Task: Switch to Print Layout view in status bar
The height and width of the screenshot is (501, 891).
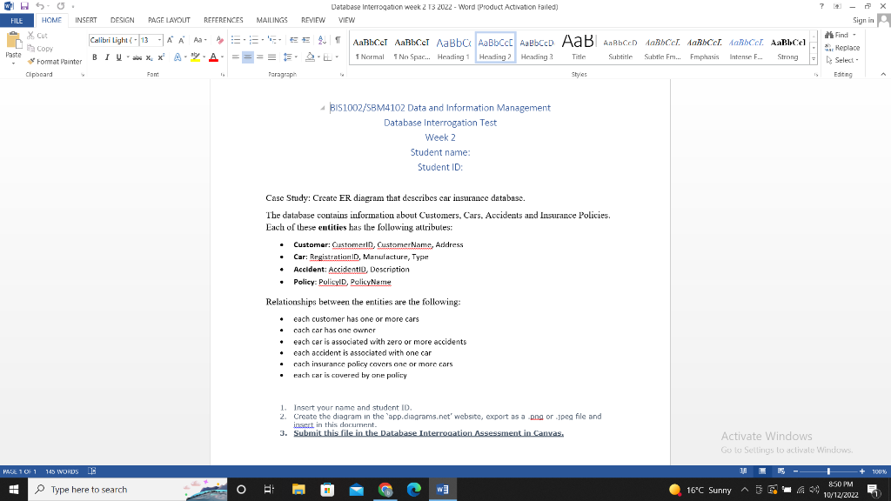Action: click(762, 471)
